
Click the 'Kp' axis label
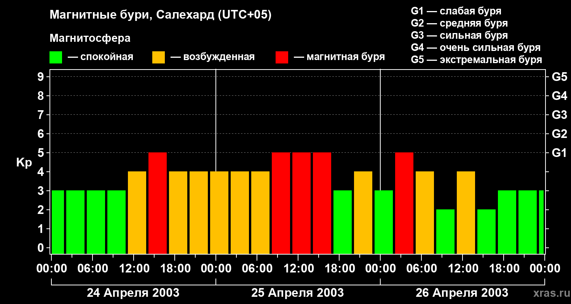pos(24,163)
